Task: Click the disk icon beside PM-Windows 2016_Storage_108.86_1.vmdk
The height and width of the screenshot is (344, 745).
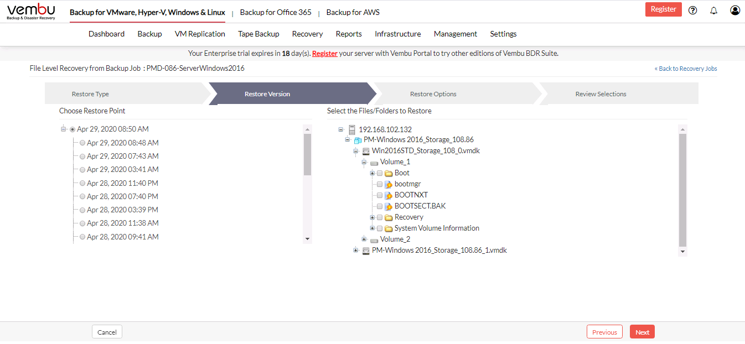Action: click(x=366, y=251)
